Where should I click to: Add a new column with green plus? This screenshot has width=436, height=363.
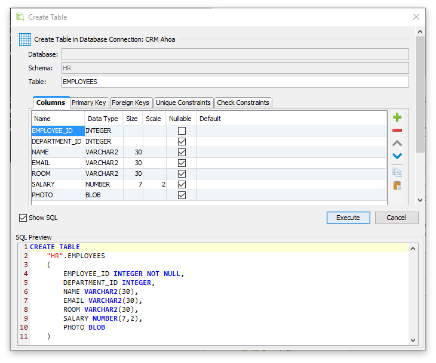click(x=397, y=117)
